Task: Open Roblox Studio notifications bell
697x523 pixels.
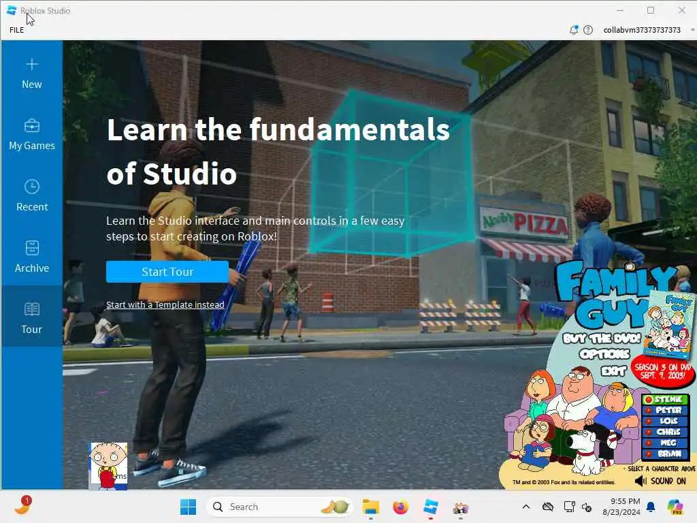Action: point(573,30)
